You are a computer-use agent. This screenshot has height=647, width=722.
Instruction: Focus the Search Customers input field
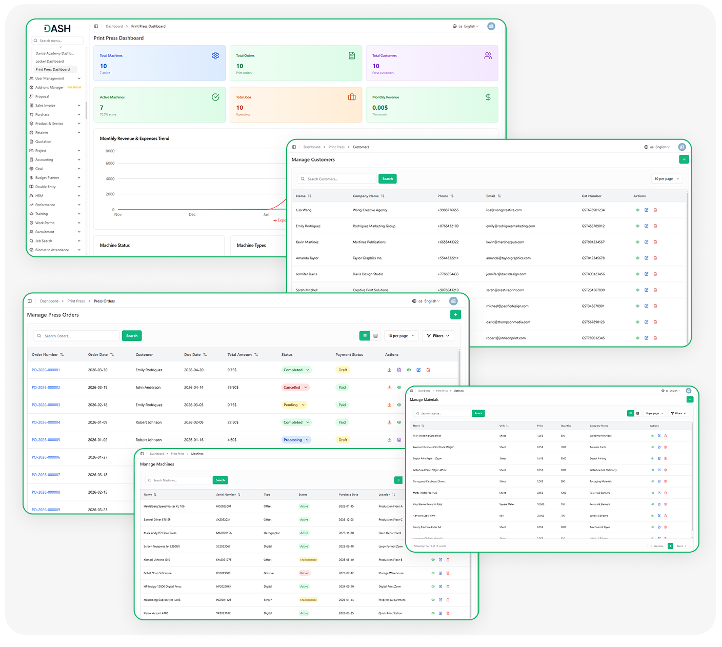pyautogui.click(x=337, y=179)
